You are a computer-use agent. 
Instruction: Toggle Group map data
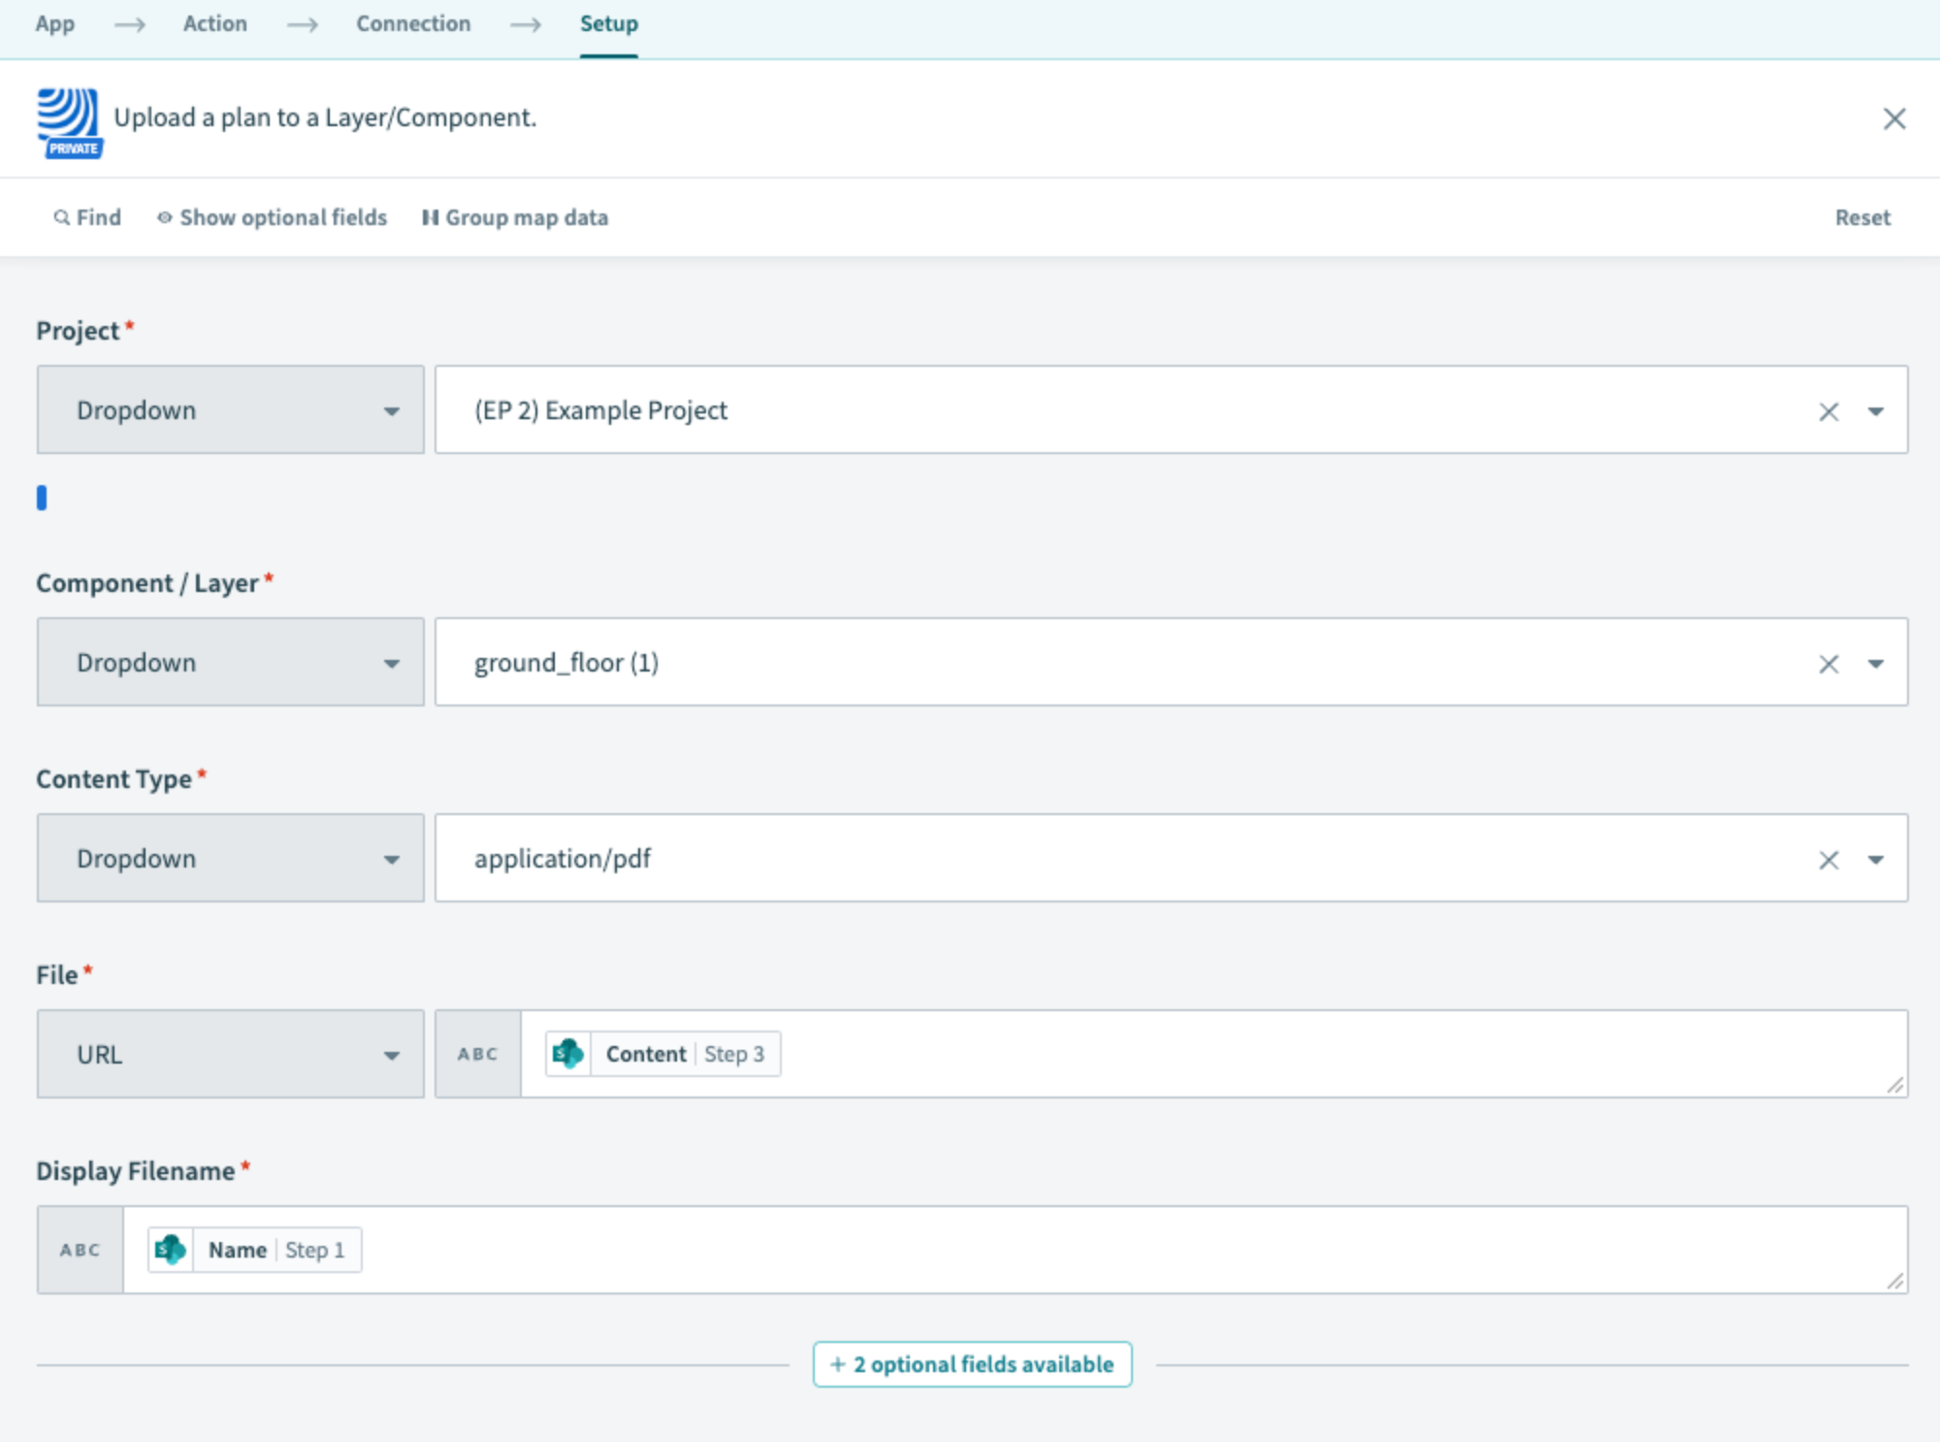[x=515, y=217]
